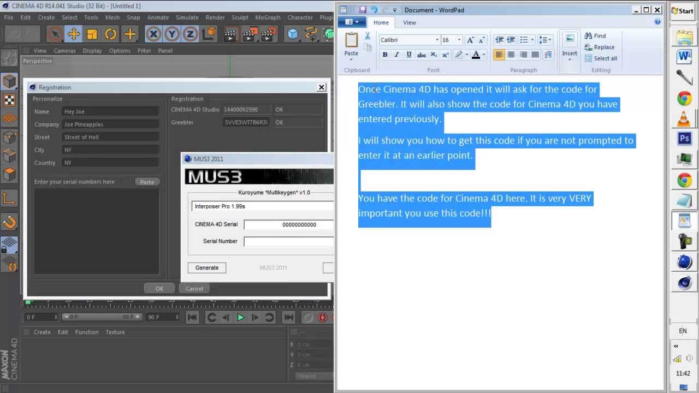Image resolution: width=699 pixels, height=393 pixels.
Task: Open the MoGraph menu
Action: point(268,17)
